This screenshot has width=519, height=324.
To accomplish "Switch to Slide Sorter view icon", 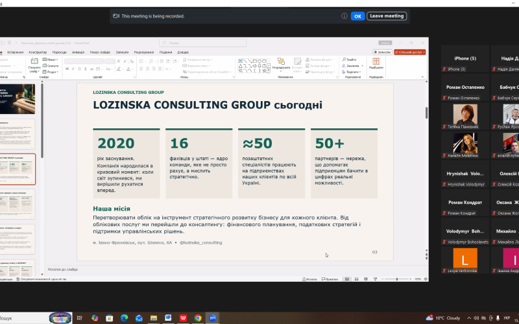I will [356, 279].
